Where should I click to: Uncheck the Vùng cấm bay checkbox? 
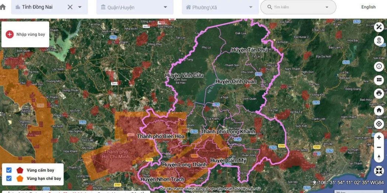coord(9,170)
